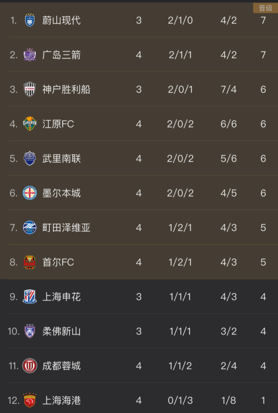Tap the 町田泽维亚 team emblem
Screen dimensions: 278x413
[x=30, y=228]
